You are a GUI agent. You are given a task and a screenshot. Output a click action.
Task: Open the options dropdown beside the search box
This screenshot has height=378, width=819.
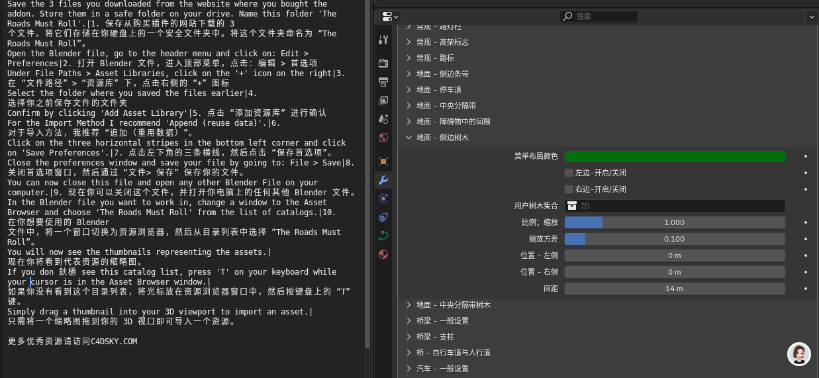[x=811, y=17]
